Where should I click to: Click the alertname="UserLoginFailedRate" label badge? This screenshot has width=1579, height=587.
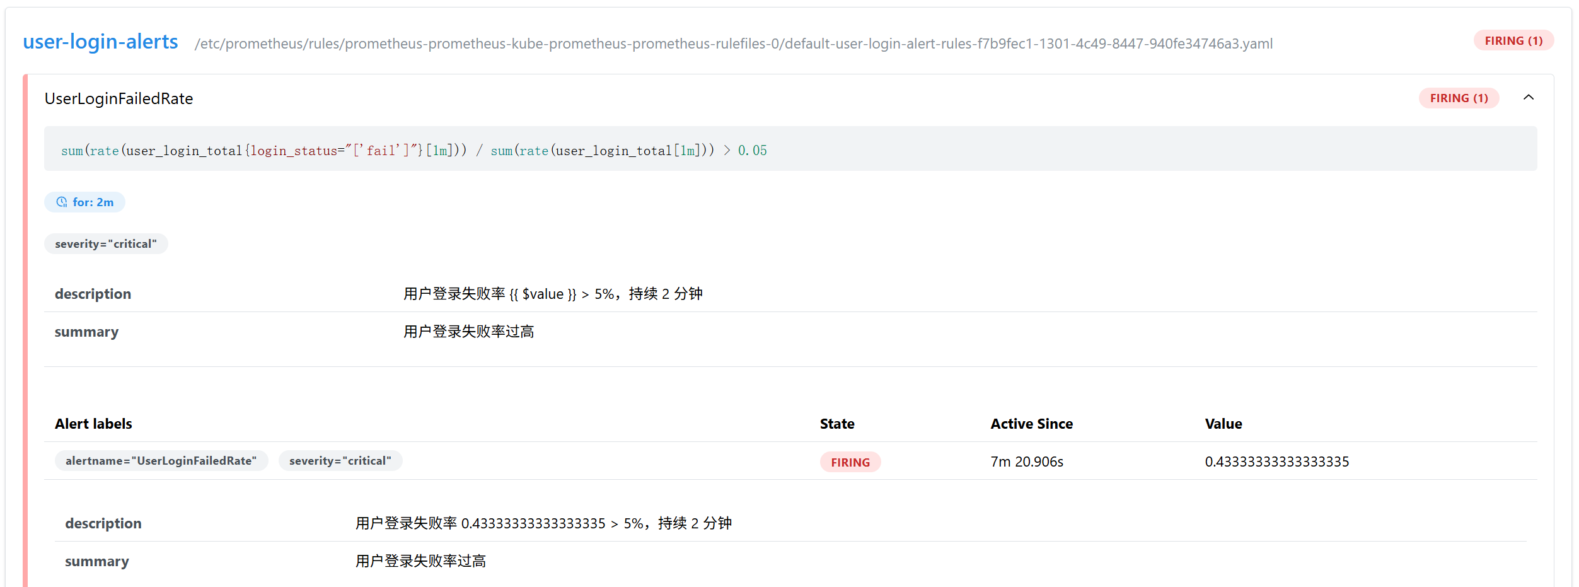pyautogui.click(x=161, y=461)
